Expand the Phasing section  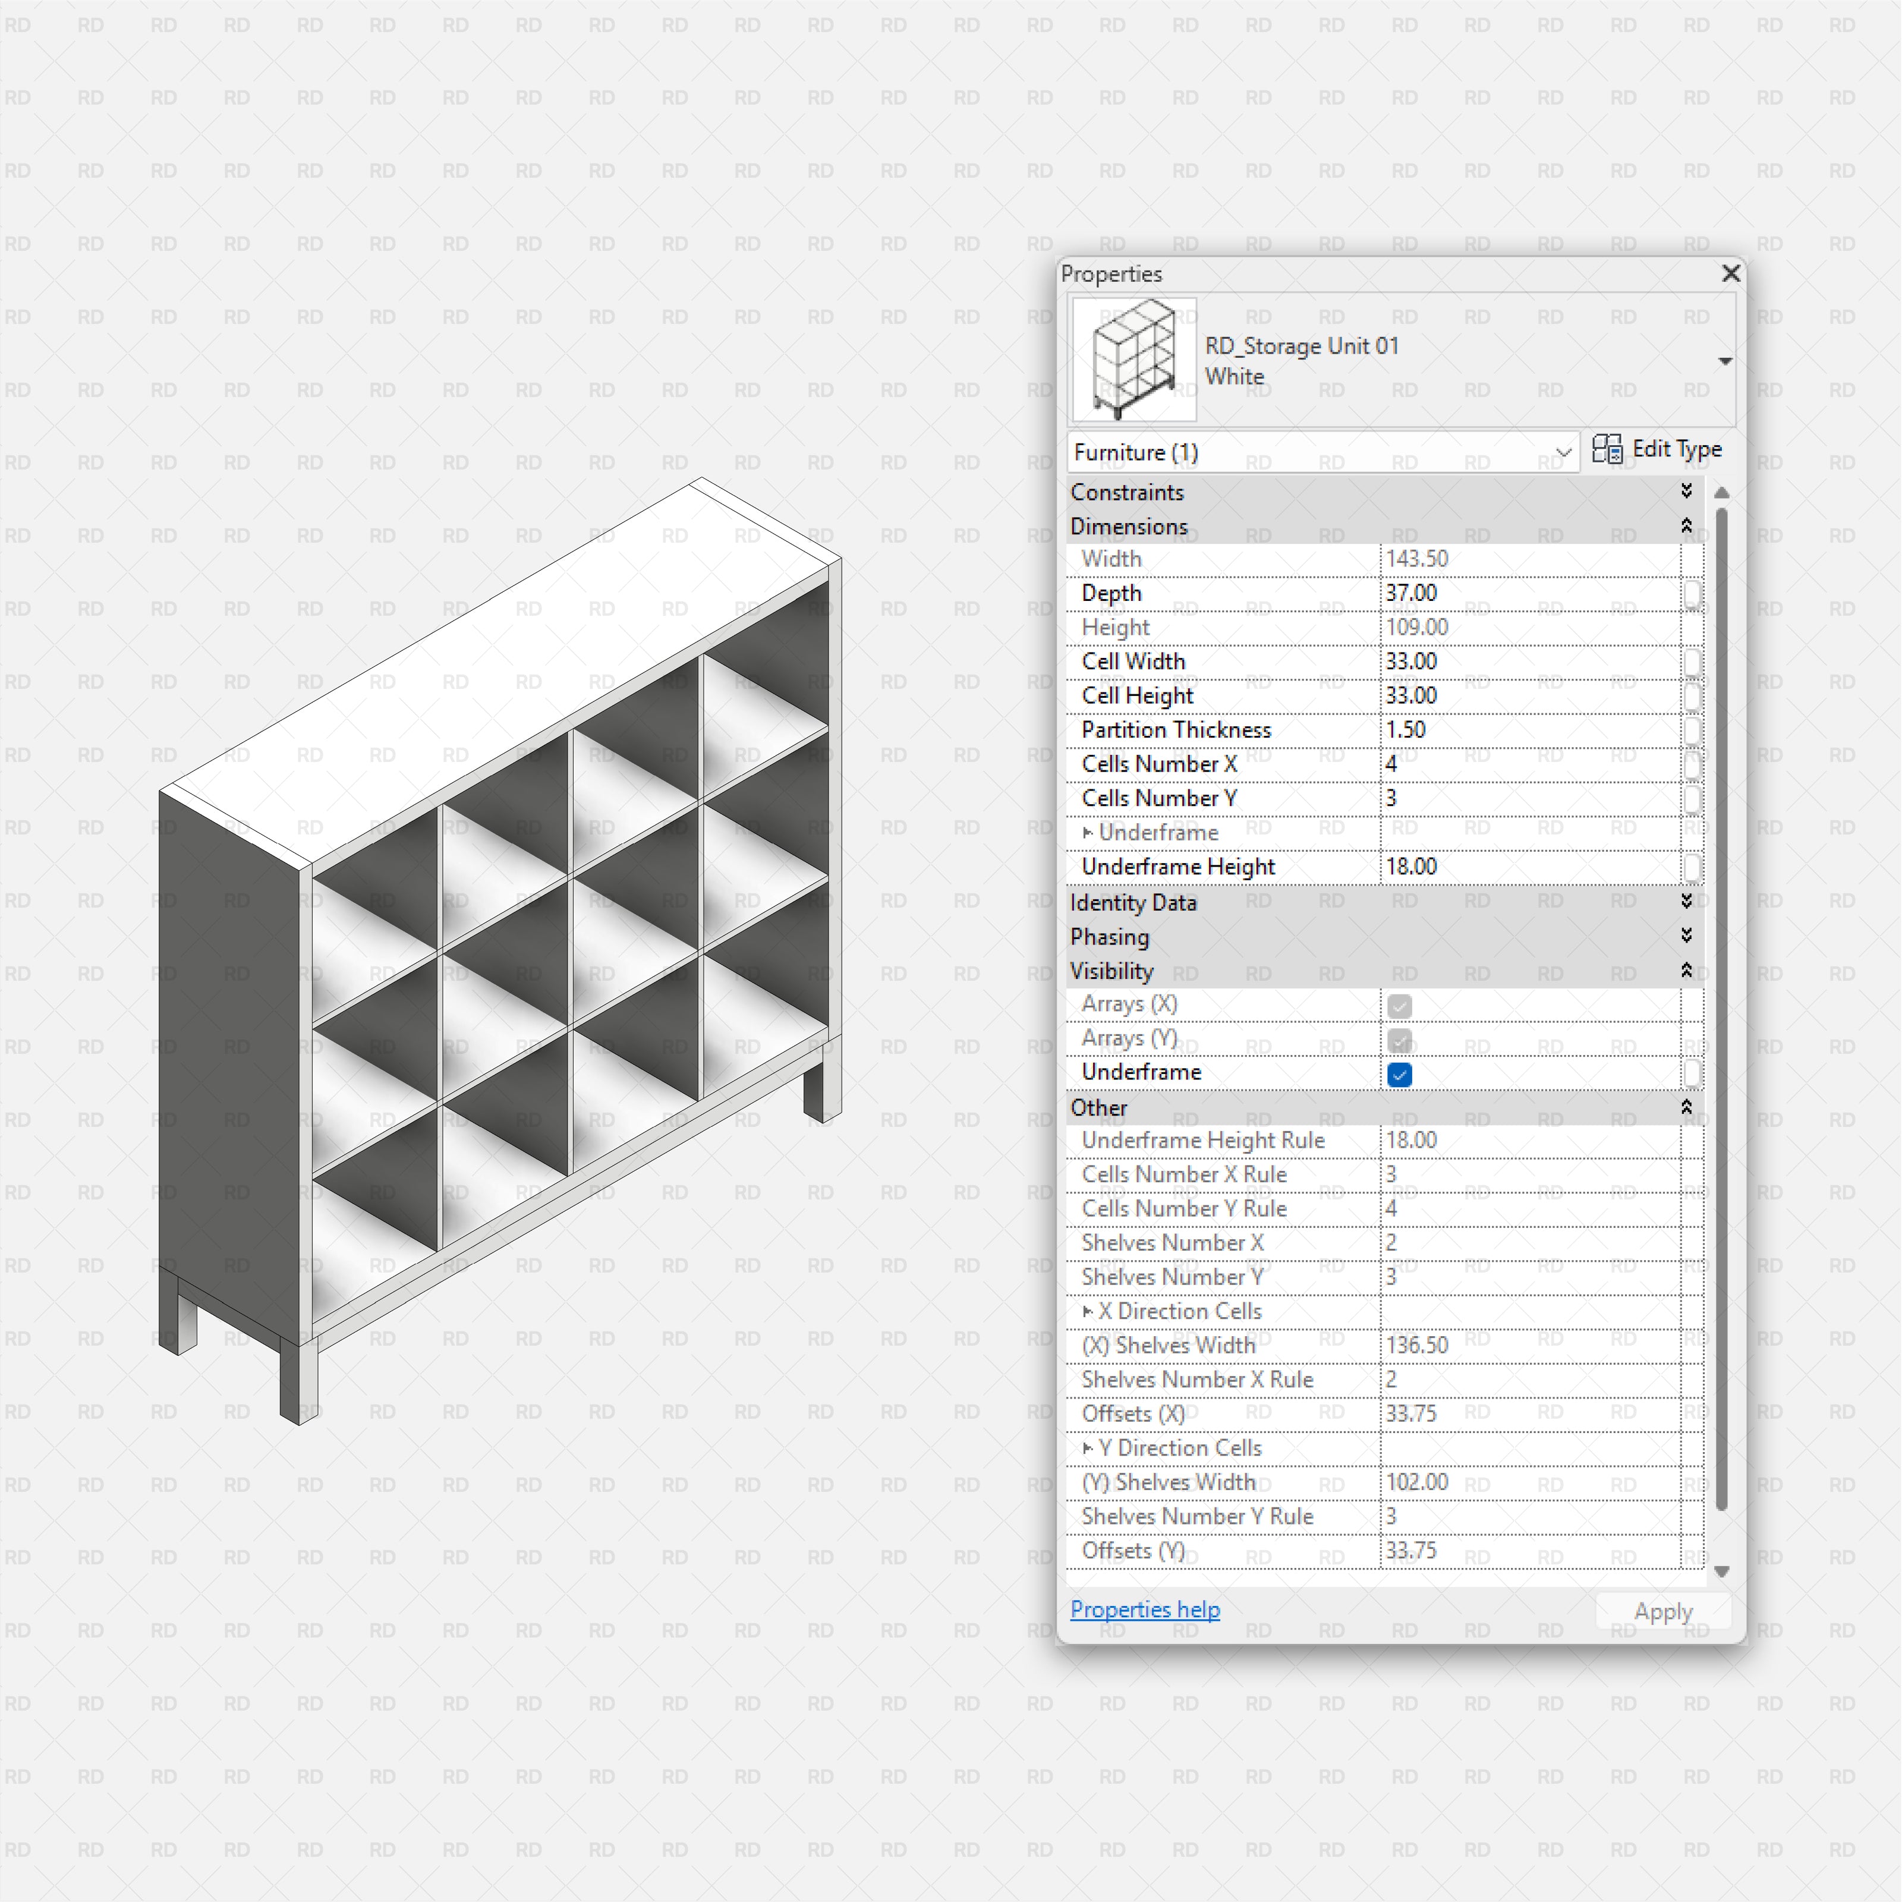click(x=1687, y=936)
